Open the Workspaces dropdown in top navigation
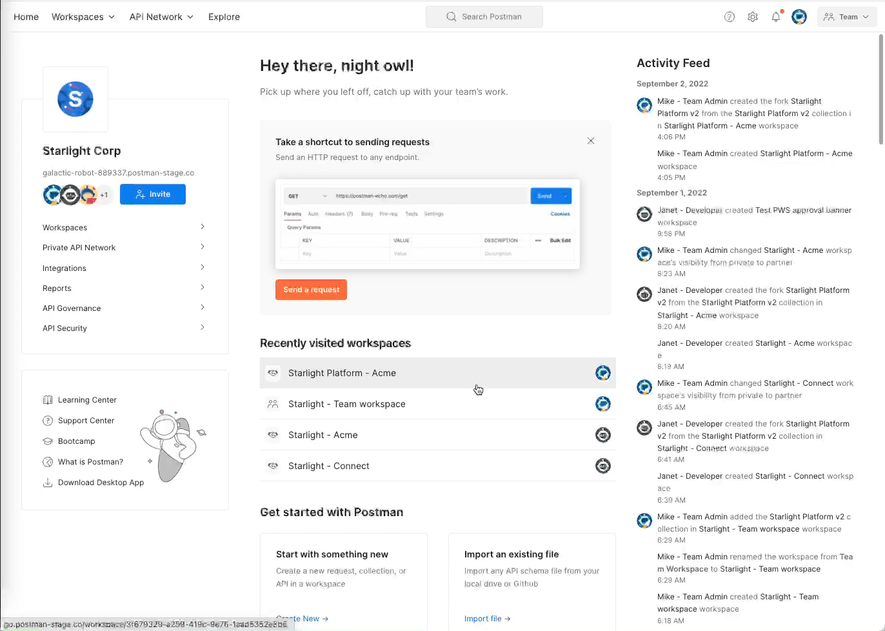This screenshot has height=631, width=885. [x=83, y=17]
